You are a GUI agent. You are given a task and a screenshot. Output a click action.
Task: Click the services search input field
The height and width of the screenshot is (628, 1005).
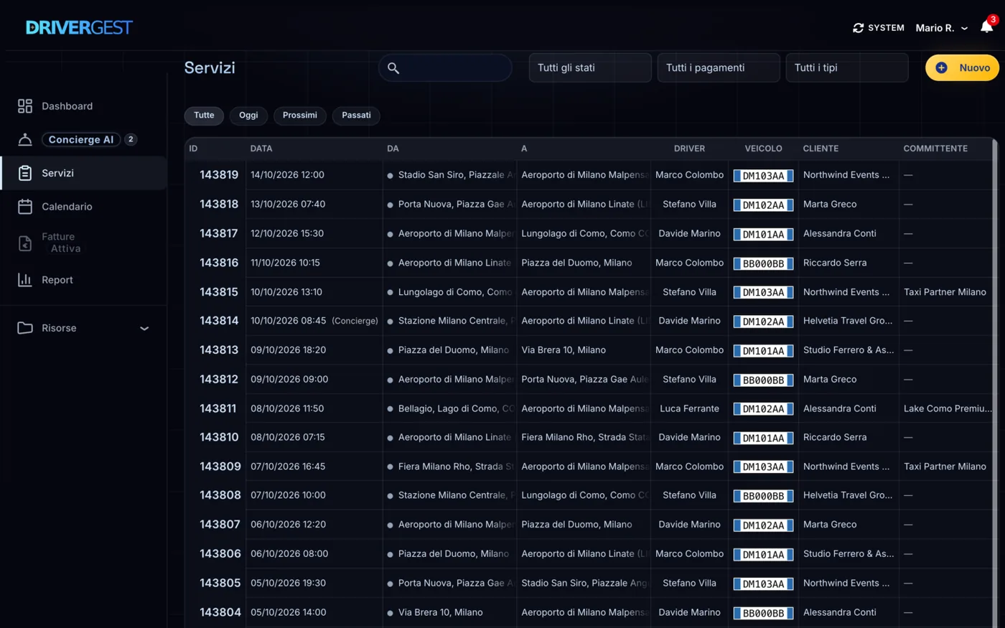[x=445, y=67]
